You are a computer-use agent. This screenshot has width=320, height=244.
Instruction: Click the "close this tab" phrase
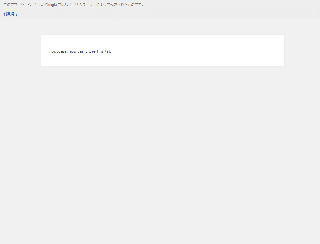pos(99,51)
